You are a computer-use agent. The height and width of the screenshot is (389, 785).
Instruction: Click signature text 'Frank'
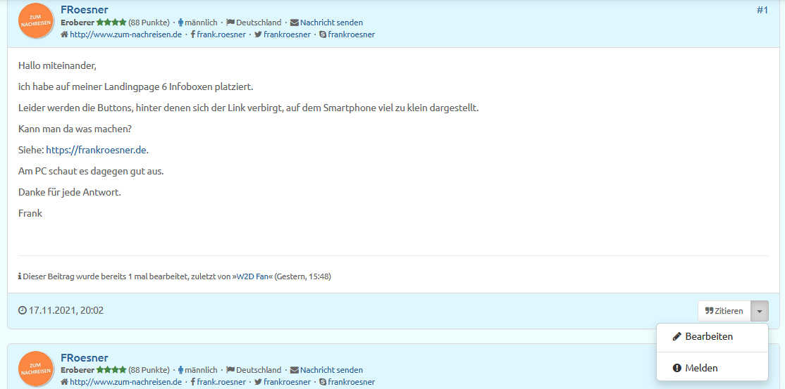pyautogui.click(x=30, y=214)
